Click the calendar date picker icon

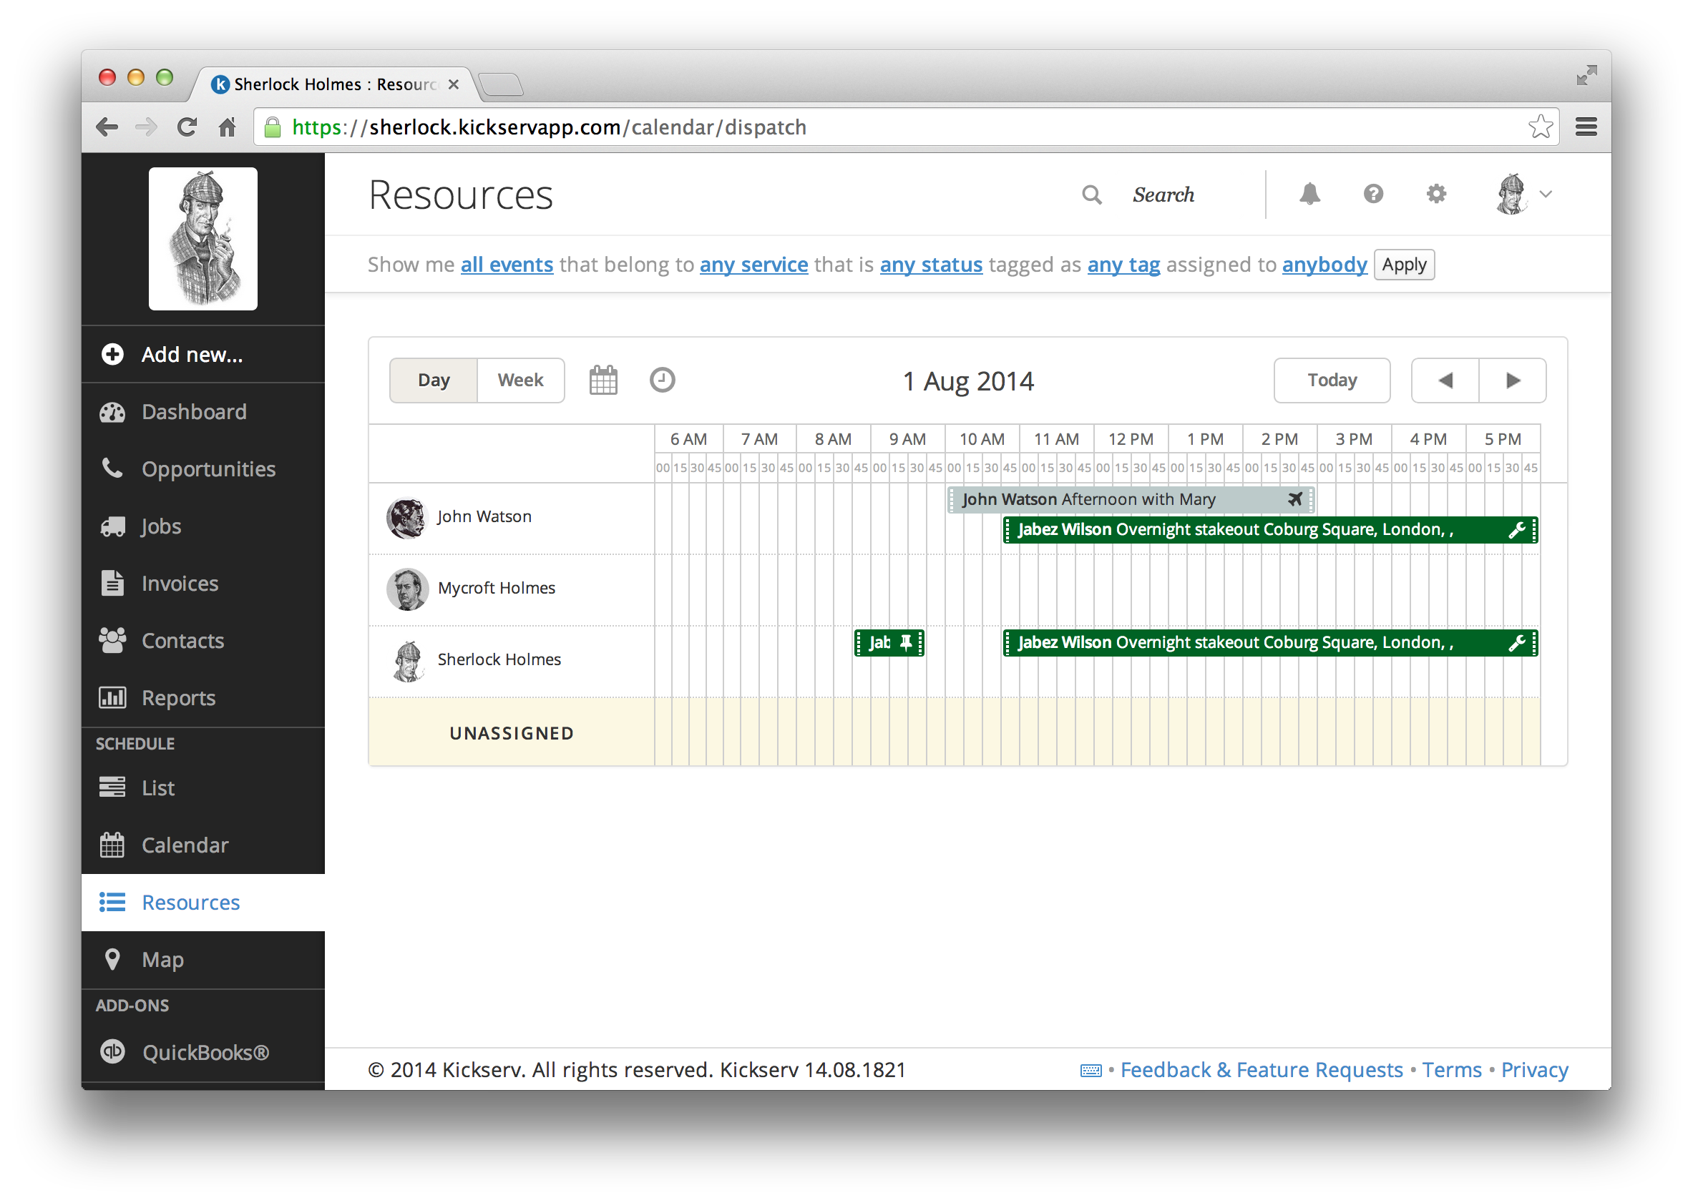pyautogui.click(x=603, y=380)
